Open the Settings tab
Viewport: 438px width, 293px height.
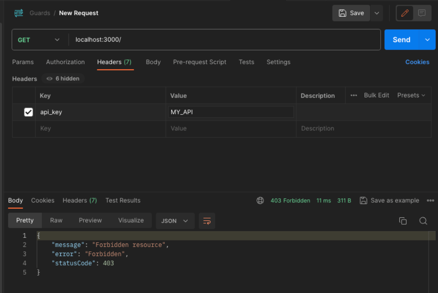tap(278, 62)
